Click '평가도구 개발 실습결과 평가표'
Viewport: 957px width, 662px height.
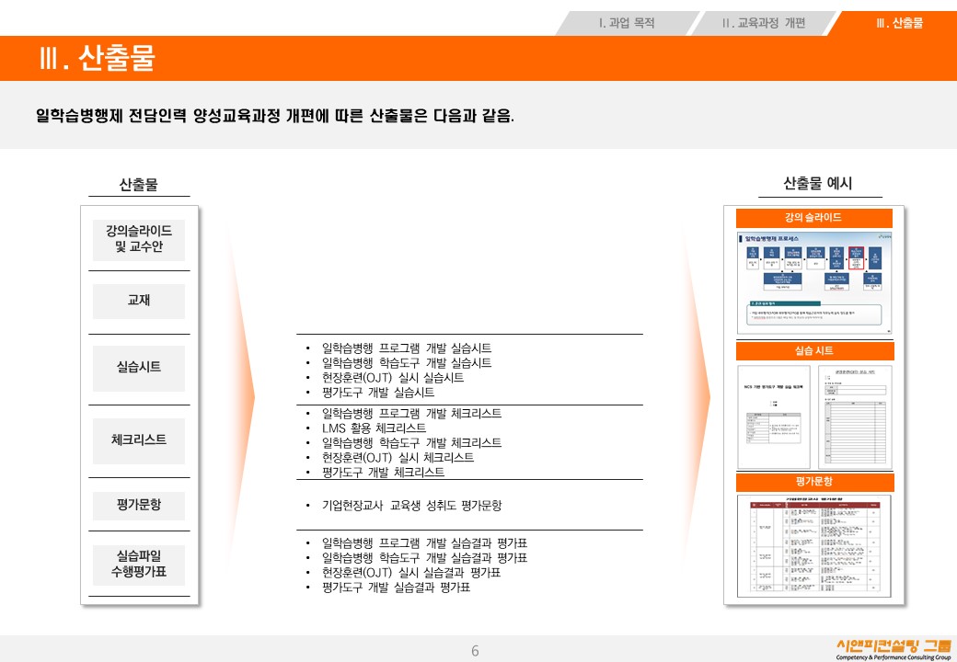[396, 587]
